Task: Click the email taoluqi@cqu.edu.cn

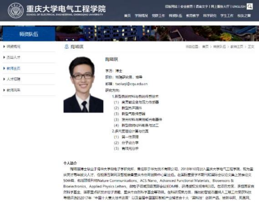Action: [x=131, y=84]
